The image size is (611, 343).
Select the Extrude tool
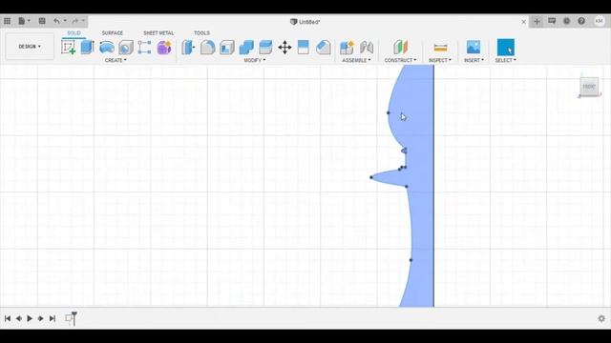pyautogui.click(x=87, y=48)
